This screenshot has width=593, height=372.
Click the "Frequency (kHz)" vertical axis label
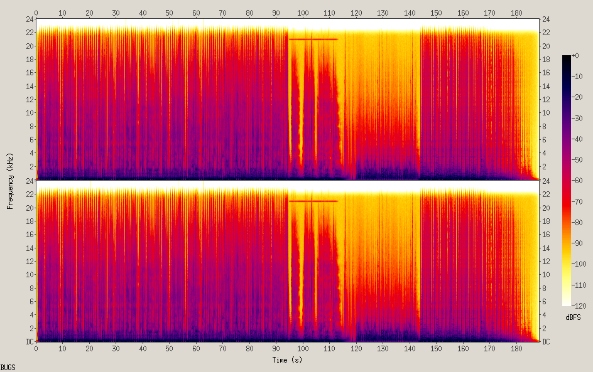(x=11, y=180)
